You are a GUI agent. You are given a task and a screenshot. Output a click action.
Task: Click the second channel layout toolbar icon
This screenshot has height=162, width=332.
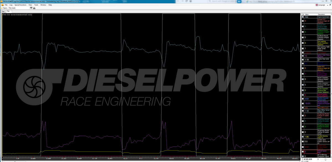click(35, 8)
